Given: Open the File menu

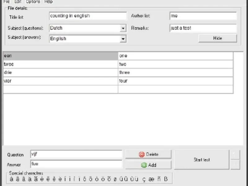Looking at the screenshot, I should click(x=7, y=2).
